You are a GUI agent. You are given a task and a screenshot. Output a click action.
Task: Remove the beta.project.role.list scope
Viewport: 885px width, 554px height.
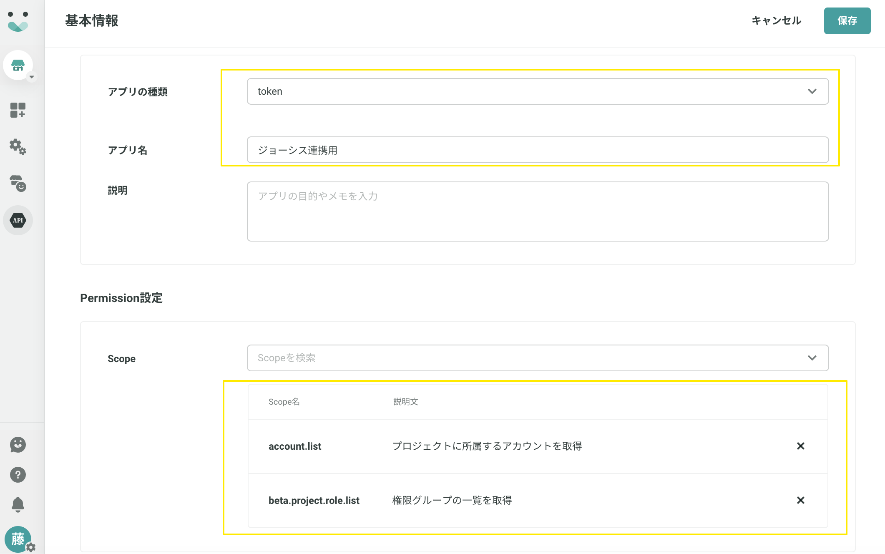pyautogui.click(x=800, y=500)
